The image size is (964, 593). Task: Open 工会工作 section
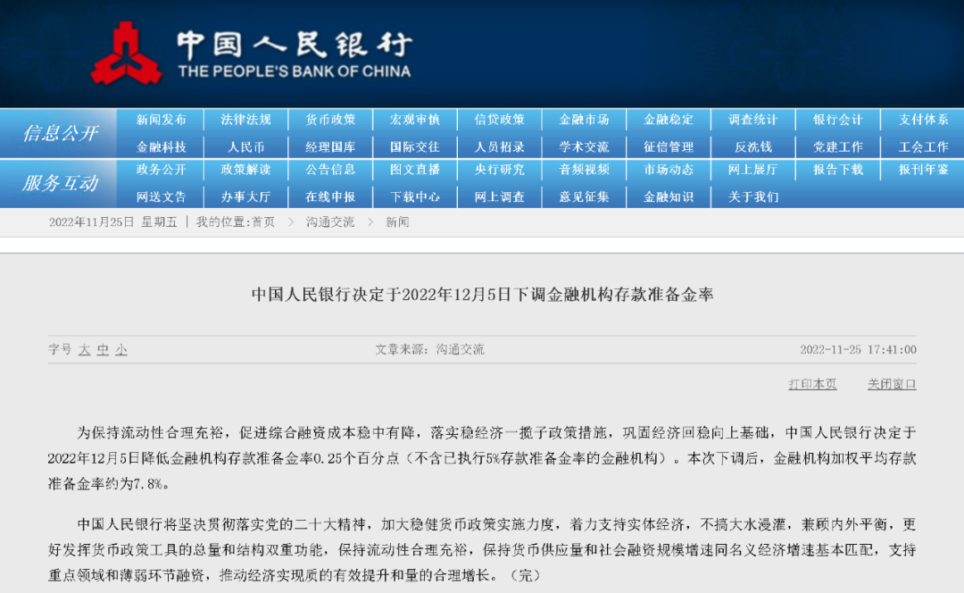click(x=924, y=147)
